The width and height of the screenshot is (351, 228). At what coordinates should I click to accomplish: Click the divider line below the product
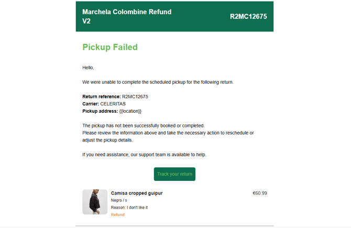coord(174,226)
